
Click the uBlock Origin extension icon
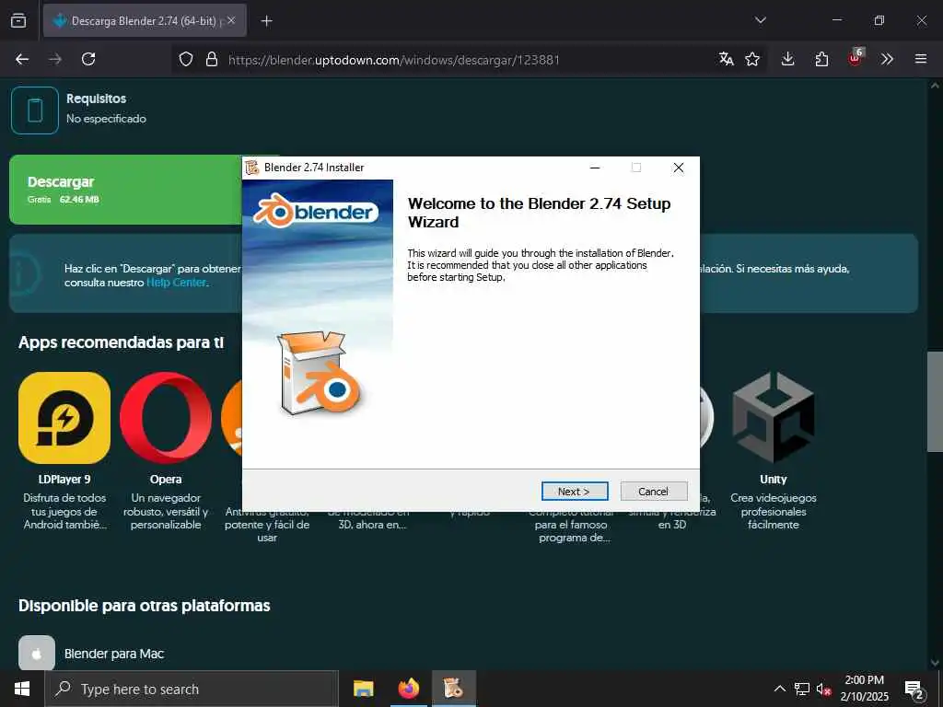[856, 58]
